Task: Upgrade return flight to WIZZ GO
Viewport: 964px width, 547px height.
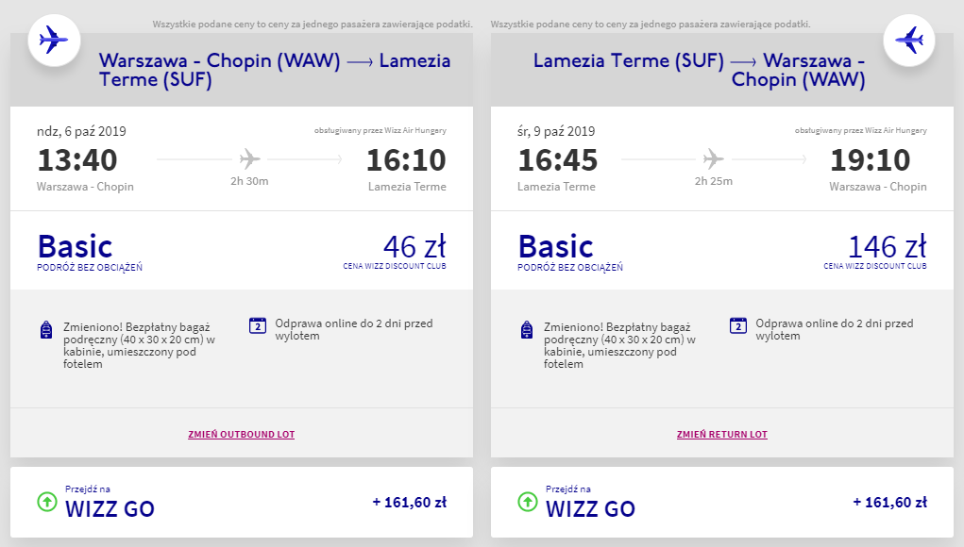Action: (590, 508)
